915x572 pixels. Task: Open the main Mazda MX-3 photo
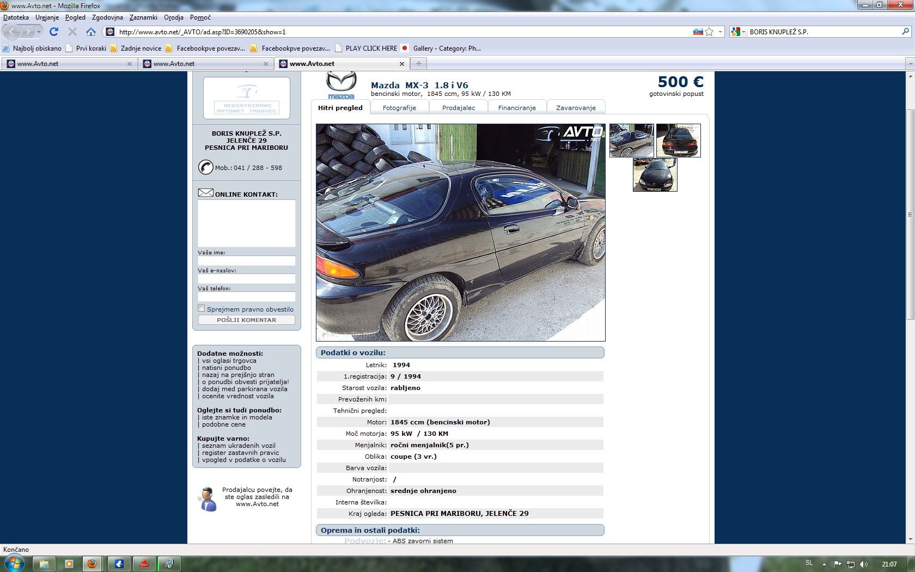[461, 233]
